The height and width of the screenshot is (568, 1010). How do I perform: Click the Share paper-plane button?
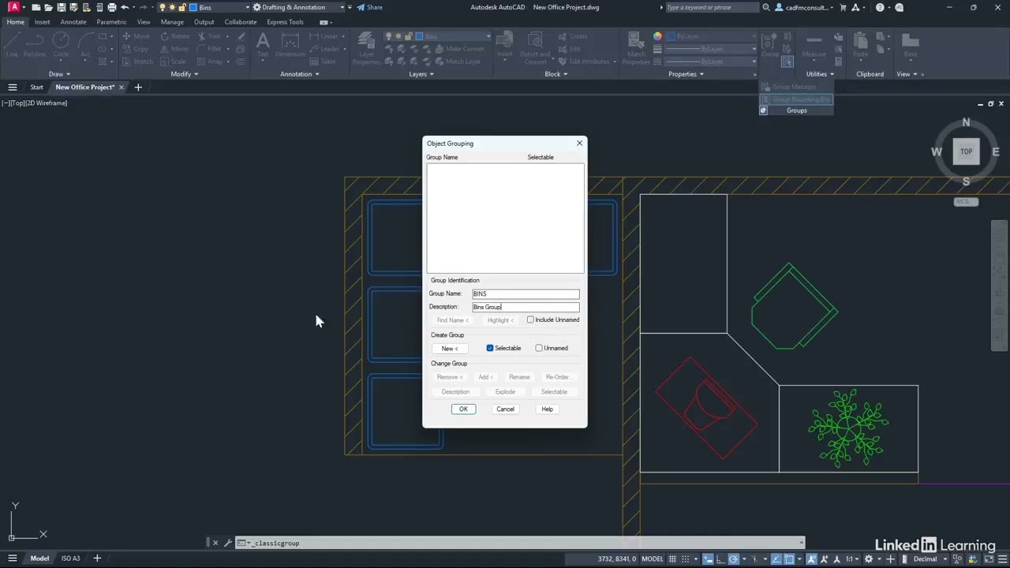[369, 7]
